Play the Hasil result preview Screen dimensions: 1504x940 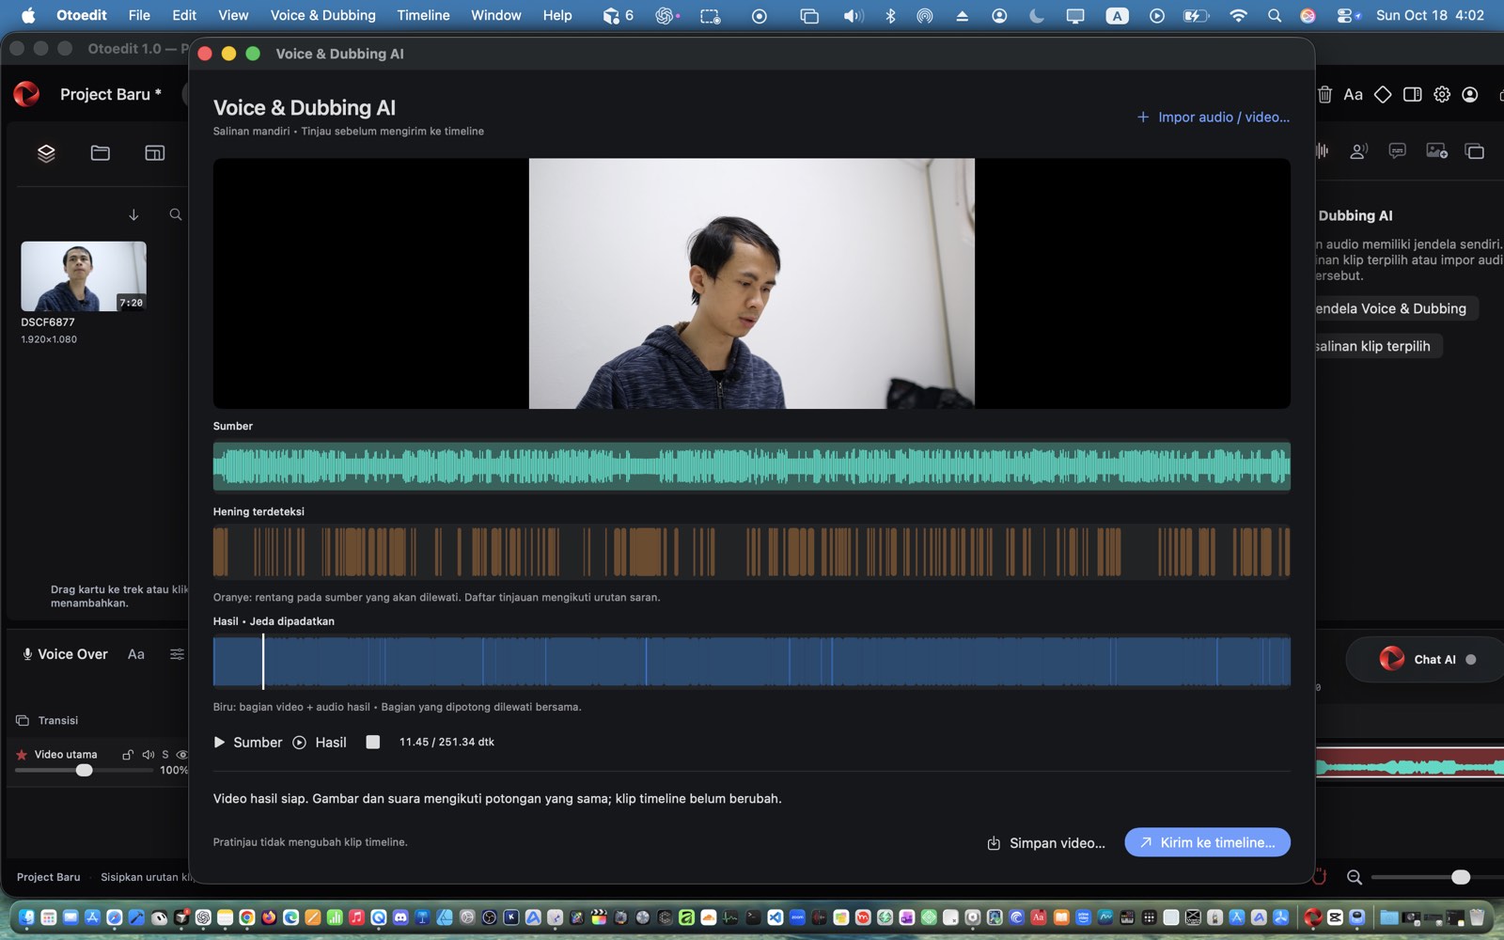coord(320,743)
